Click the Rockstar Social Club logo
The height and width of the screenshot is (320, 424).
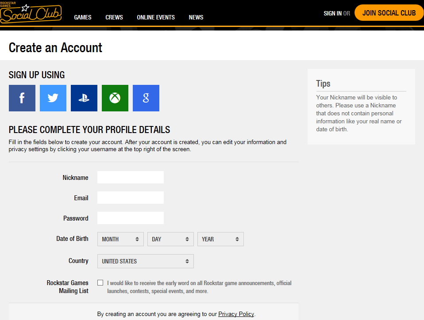pos(31,13)
